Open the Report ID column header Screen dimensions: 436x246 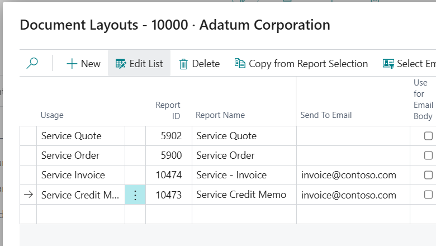168,110
